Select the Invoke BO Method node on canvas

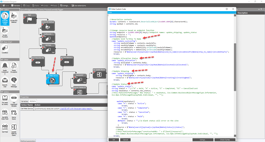pos(48,26)
